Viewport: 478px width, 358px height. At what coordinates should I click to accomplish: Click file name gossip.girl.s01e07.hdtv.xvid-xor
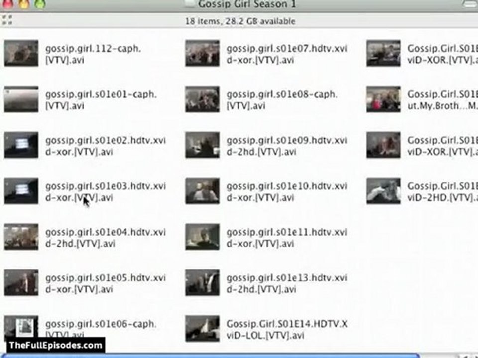(x=287, y=54)
